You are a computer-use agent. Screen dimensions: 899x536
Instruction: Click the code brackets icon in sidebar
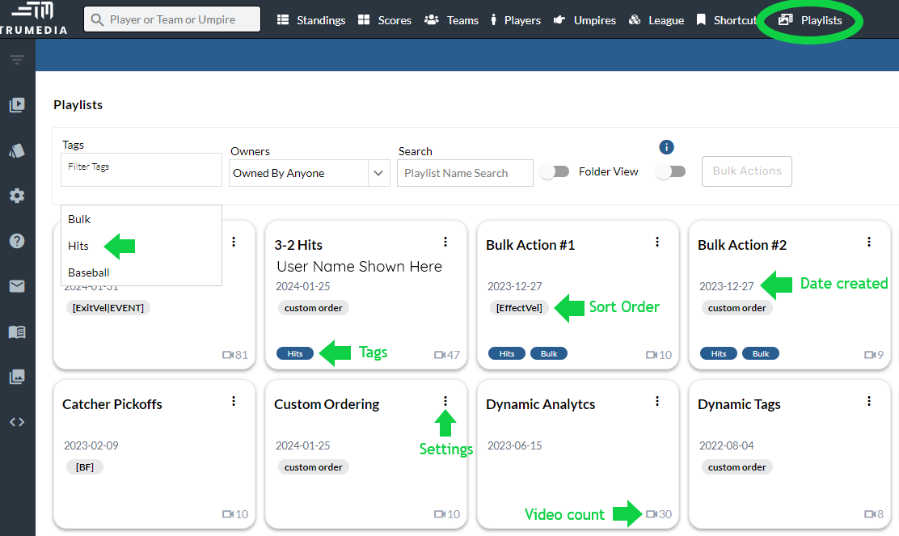click(17, 422)
